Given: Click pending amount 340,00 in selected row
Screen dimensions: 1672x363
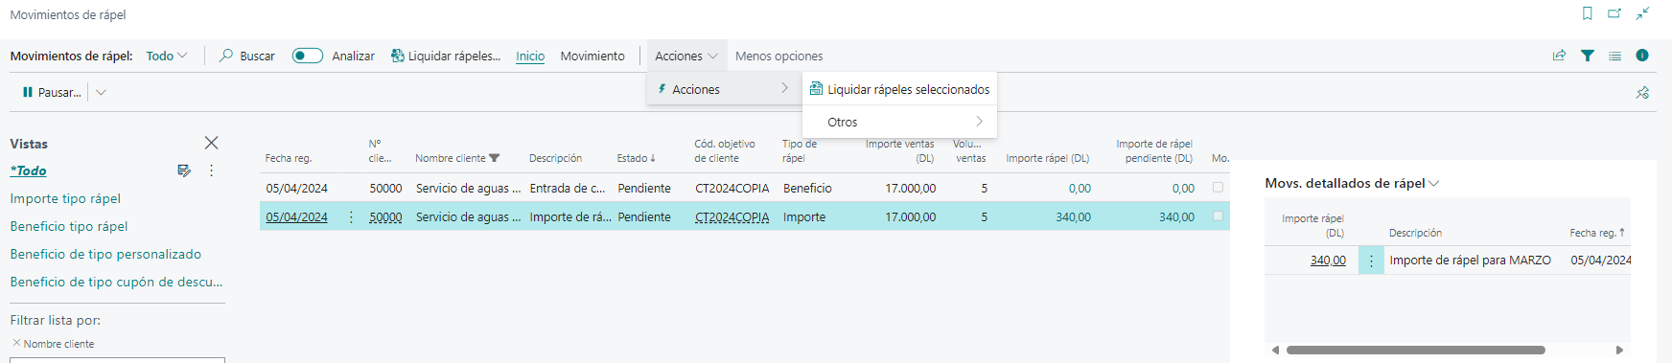Looking at the screenshot, I should pyautogui.click(x=1176, y=217).
